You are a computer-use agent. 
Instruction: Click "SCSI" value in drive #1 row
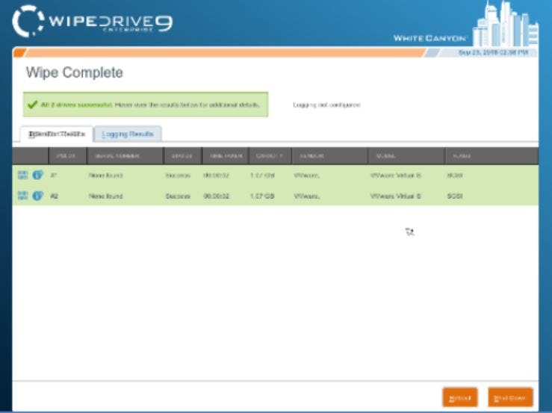[x=454, y=176]
